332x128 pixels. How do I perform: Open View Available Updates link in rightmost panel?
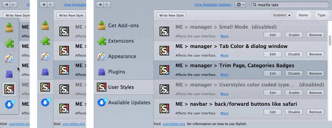tap(213, 5)
